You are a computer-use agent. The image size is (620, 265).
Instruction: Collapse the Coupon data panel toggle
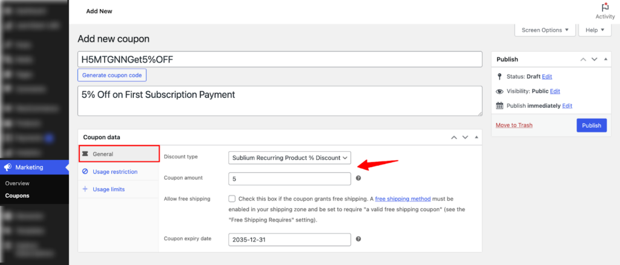pos(476,137)
